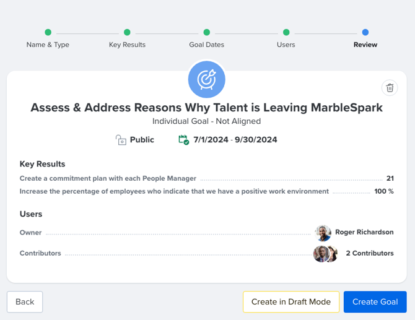Click the green Key Results step dot
This screenshot has width=415, height=320.
(x=127, y=32)
